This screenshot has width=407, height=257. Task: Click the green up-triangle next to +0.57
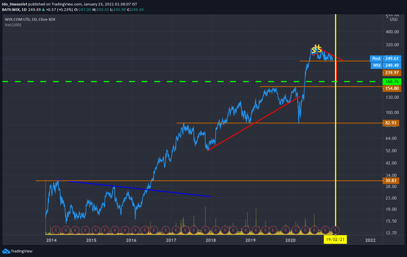click(43, 9)
